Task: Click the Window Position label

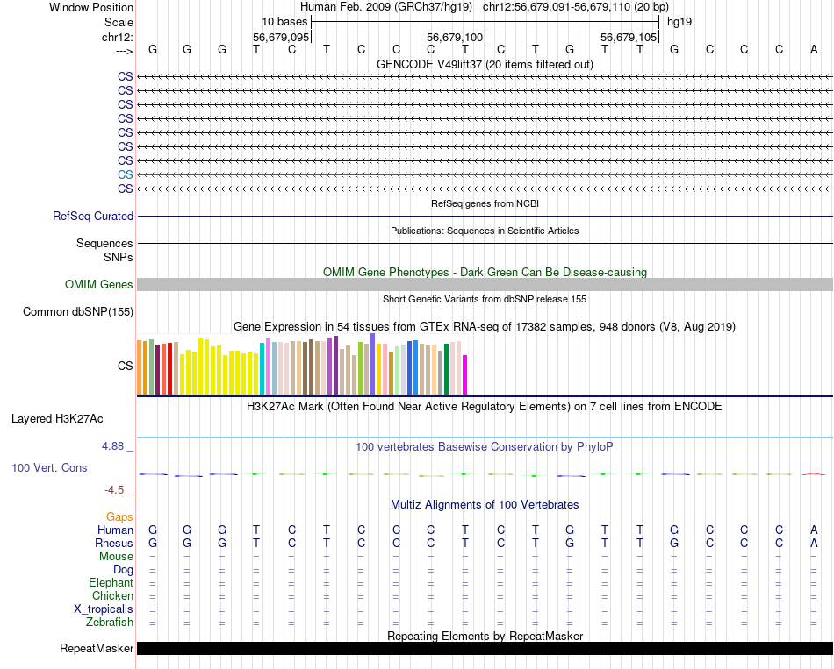Action: [91, 7]
